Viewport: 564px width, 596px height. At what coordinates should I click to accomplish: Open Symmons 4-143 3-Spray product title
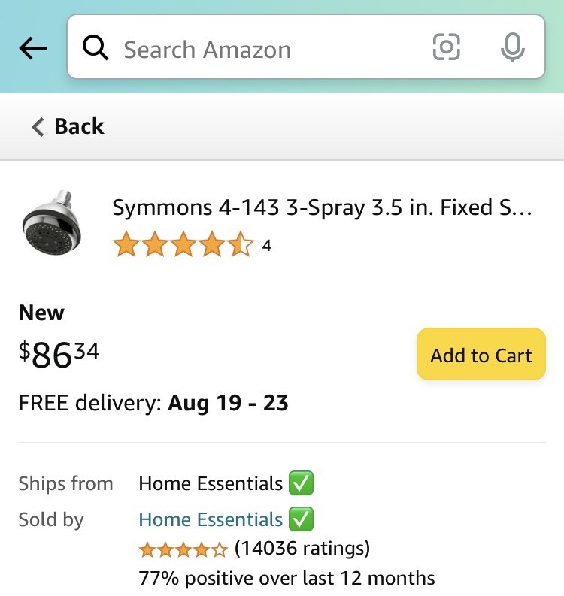322,207
